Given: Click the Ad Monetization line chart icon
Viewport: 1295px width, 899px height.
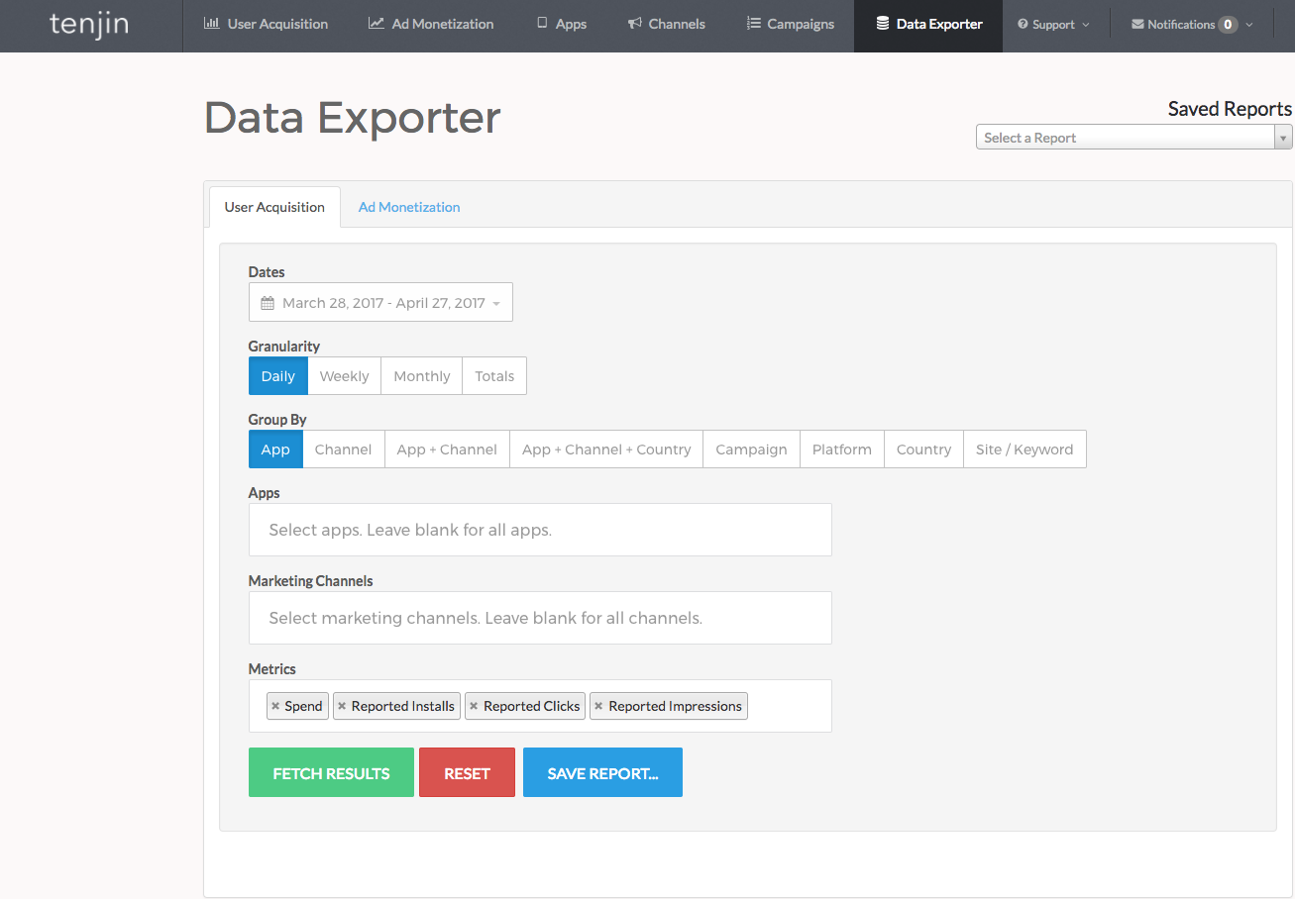Looking at the screenshot, I should point(377,23).
